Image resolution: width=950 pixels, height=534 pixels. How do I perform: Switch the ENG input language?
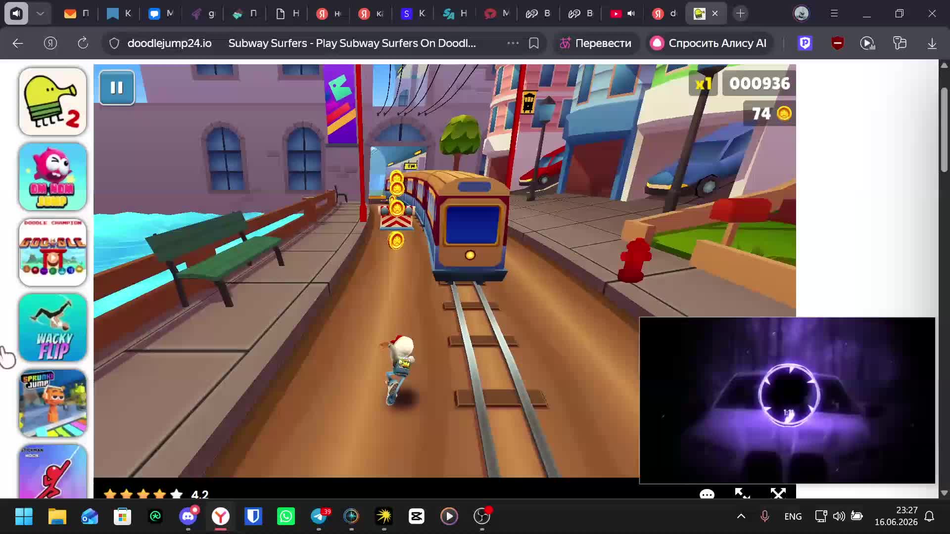tap(793, 516)
